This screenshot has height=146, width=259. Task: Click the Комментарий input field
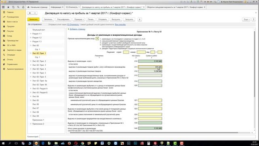[x=147, y=137]
